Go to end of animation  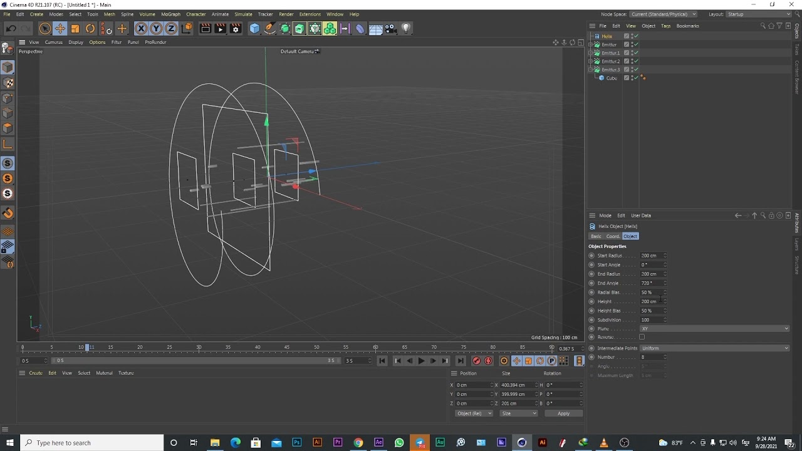click(461, 361)
